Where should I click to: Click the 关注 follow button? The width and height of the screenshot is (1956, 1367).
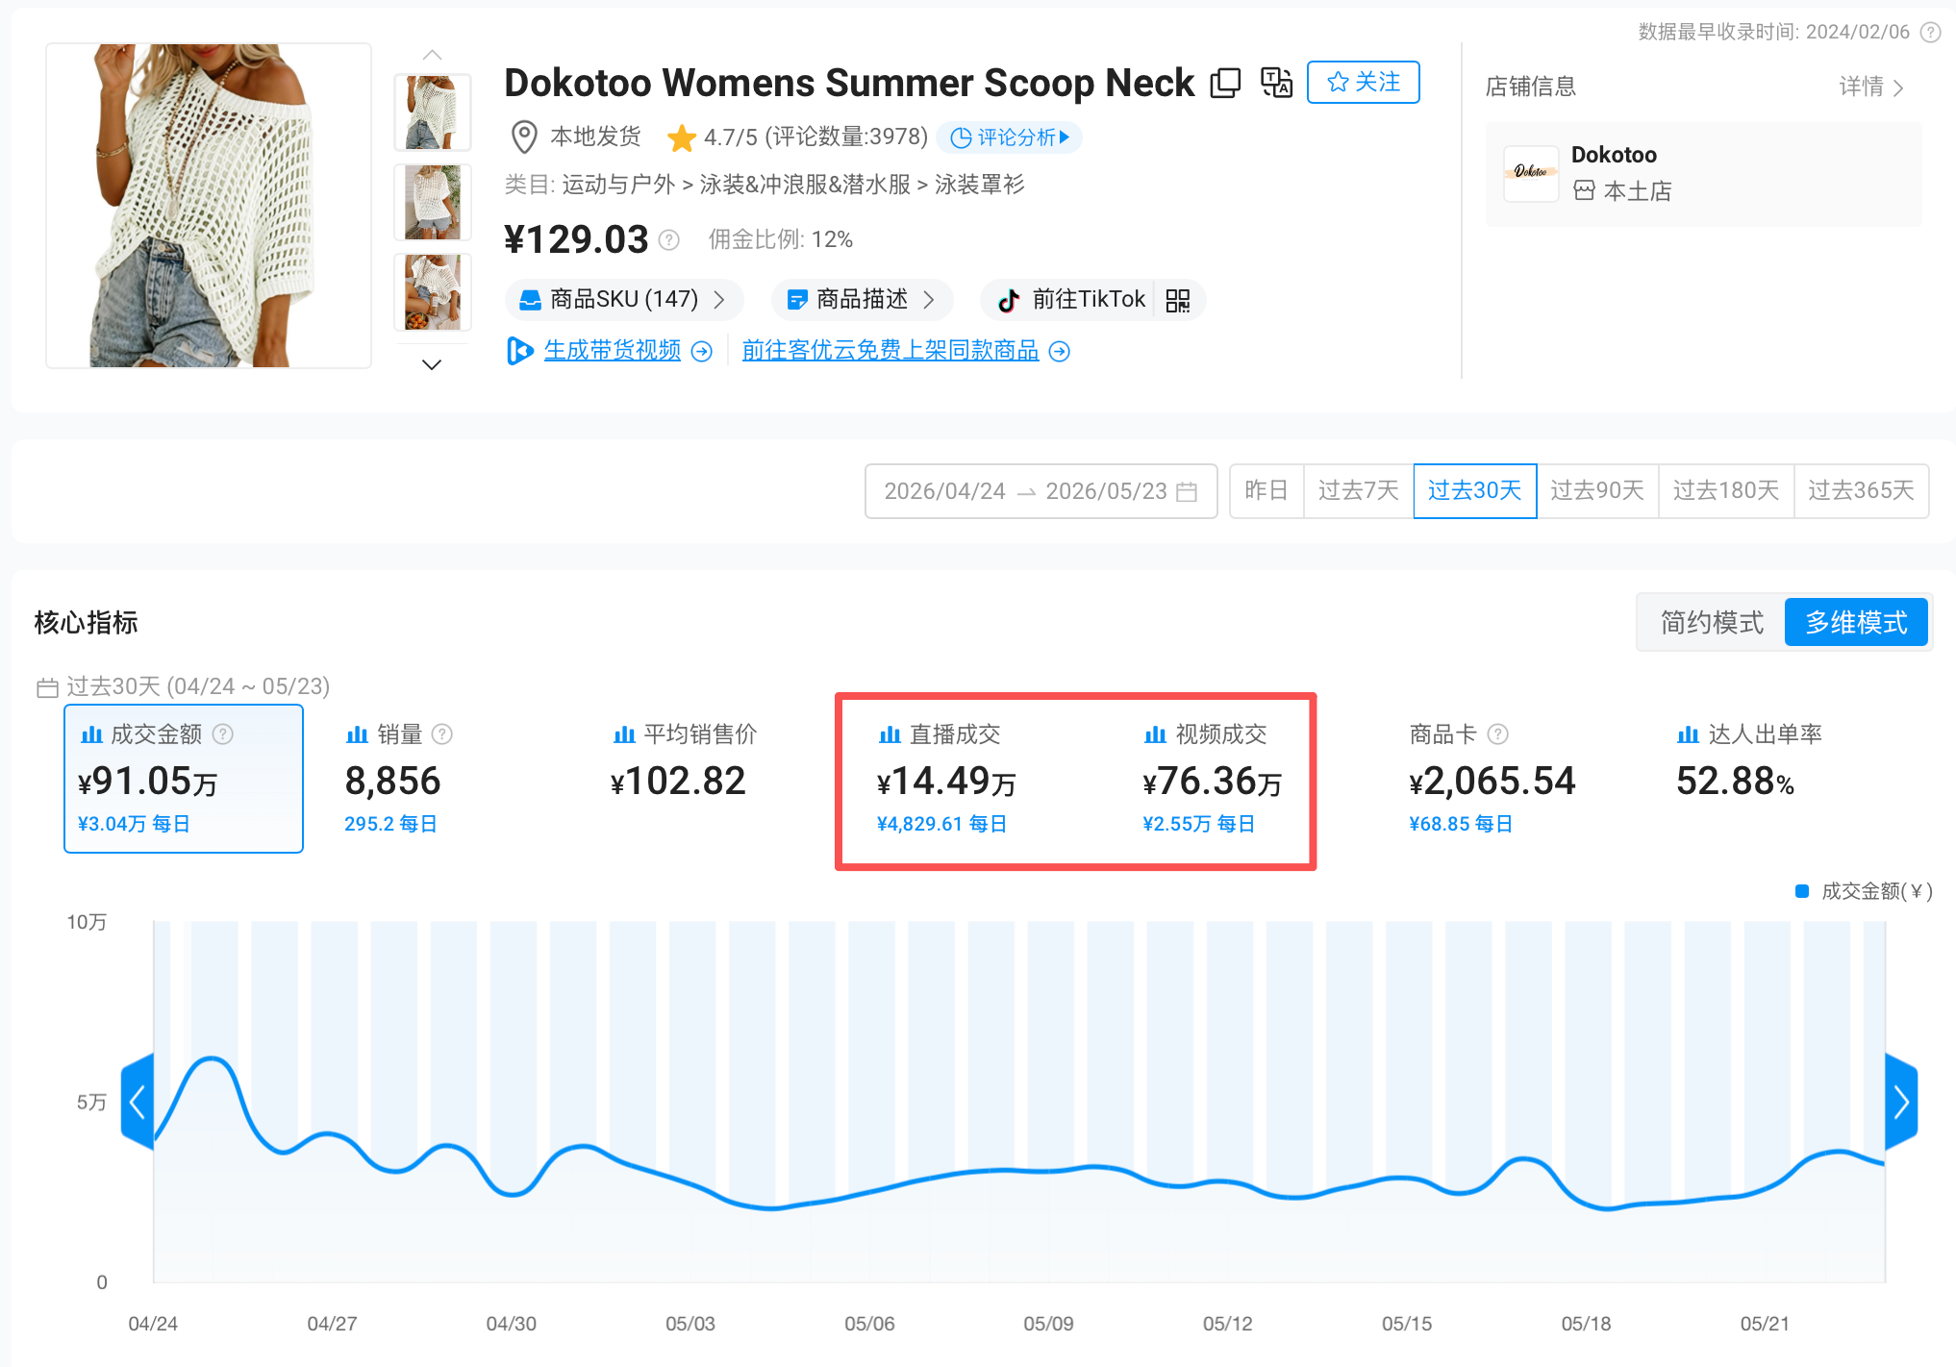coord(1363,82)
